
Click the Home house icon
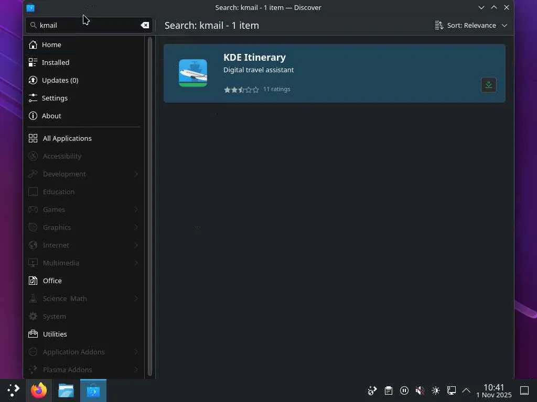point(33,45)
